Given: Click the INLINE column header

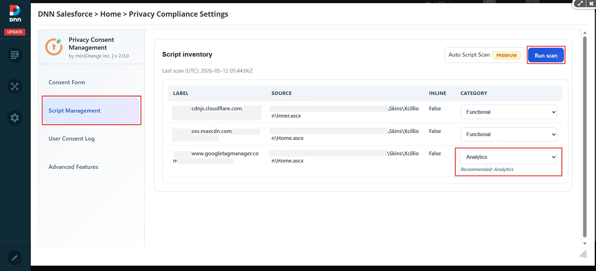Looking at the screenshot, I should pyautogui.click(x=437, y=93).
